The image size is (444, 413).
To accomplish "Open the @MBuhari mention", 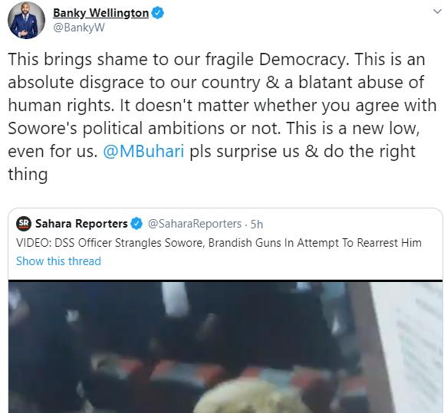I will pos(143,151).
